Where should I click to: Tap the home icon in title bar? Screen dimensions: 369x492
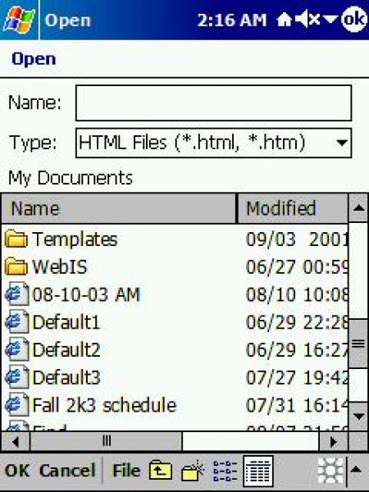click(285, 20)
